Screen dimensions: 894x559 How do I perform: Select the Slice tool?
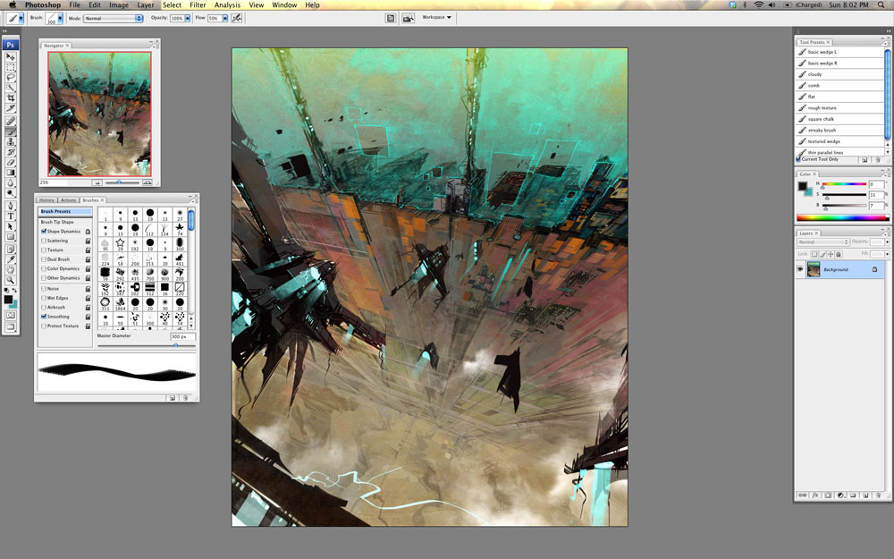pos(10,108)
